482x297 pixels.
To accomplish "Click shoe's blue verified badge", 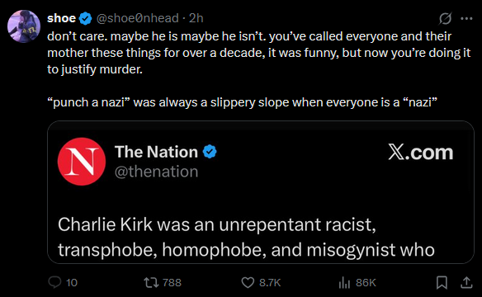I will tap(85, 18).
